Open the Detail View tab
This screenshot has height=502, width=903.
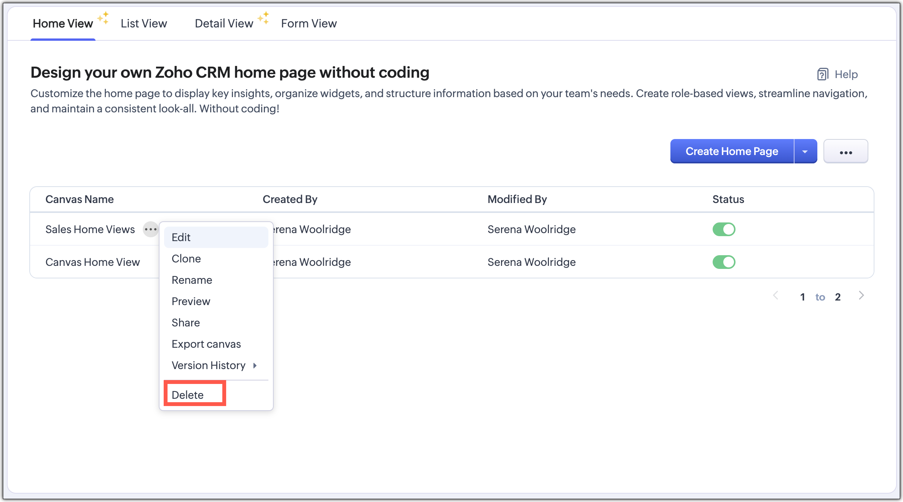224,24
